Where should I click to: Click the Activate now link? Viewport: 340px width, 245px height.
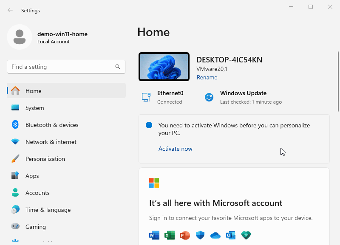(x=175, y=149)
